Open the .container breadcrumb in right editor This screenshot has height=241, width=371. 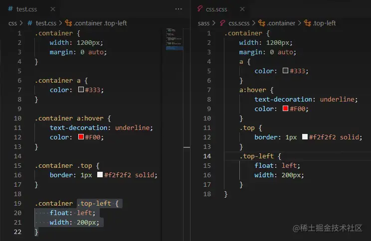click(x=281, y=23)
